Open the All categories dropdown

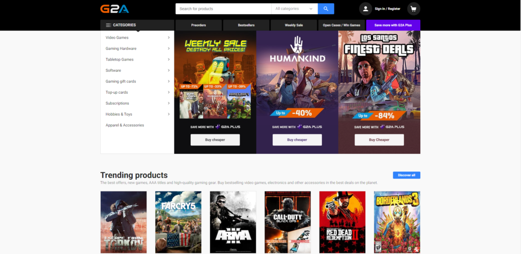coord(295,9)
